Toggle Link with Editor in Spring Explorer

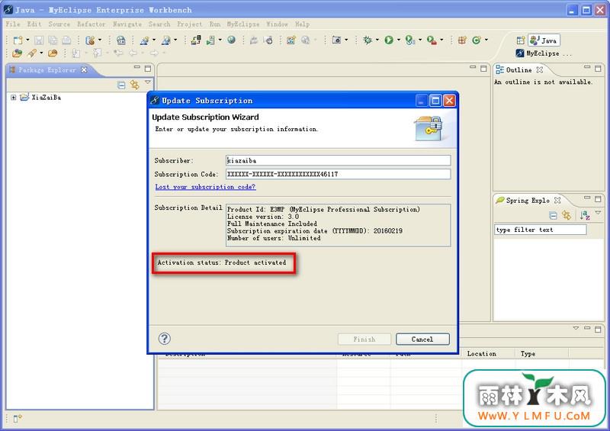coord(567,215)
